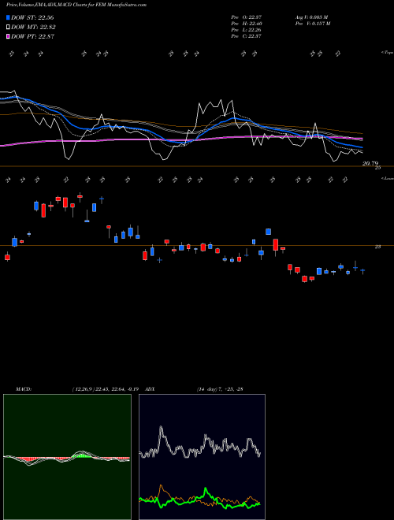Click the magenta DOW PT legend swatch
The width and height of the screenshot is (394, 520).
(x=8, y=36)
